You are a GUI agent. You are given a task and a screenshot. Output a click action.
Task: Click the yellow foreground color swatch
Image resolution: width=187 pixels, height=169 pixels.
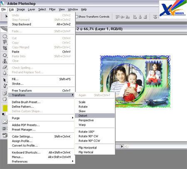click(5, 108)
